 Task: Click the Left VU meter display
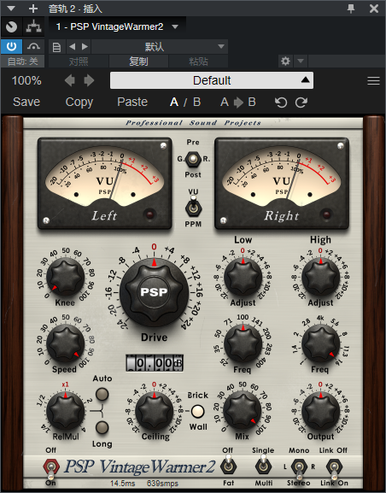[x=105, y=184]
